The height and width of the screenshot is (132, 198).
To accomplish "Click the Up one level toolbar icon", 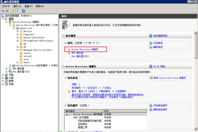I will pyautogui.click(x=13, y=11).
